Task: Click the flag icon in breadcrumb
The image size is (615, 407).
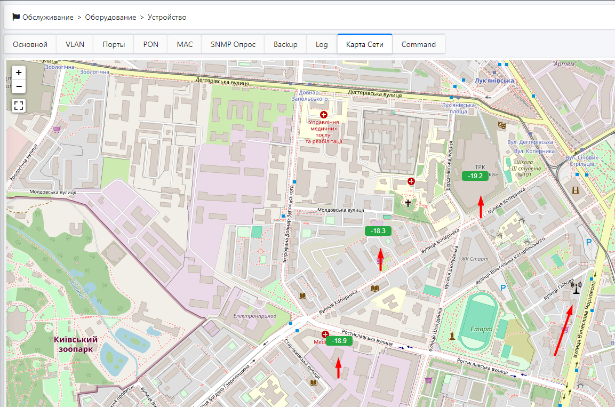Action: click(x=15, y=18)
